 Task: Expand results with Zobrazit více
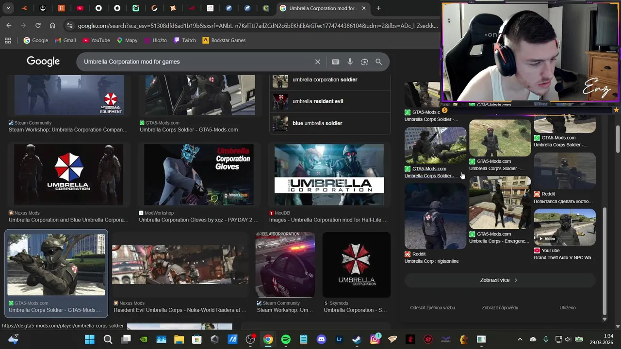click(500, 280)
